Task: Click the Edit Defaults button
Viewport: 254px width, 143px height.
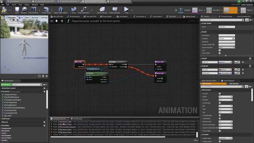Action: coord(234,84)
